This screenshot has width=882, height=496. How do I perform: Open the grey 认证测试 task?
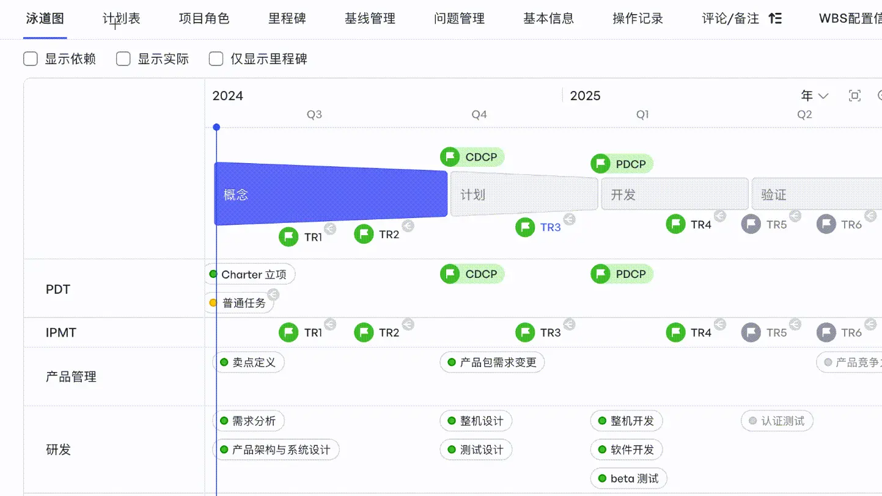tap(777, 421)
